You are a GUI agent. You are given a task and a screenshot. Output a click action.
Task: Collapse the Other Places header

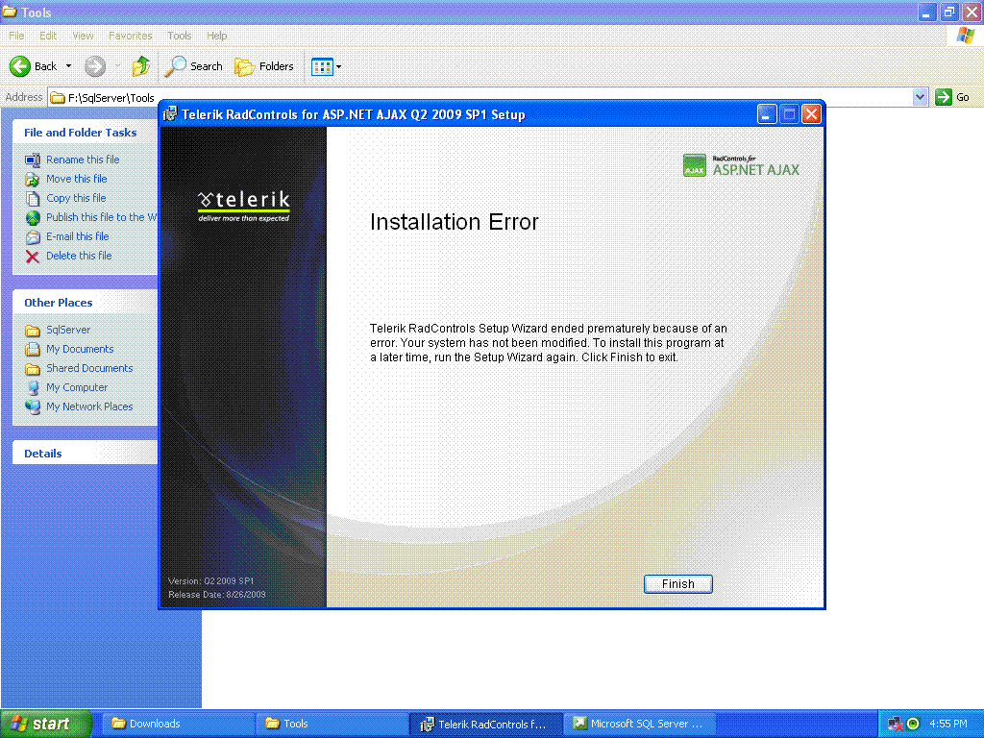click(x=85, y=303)
